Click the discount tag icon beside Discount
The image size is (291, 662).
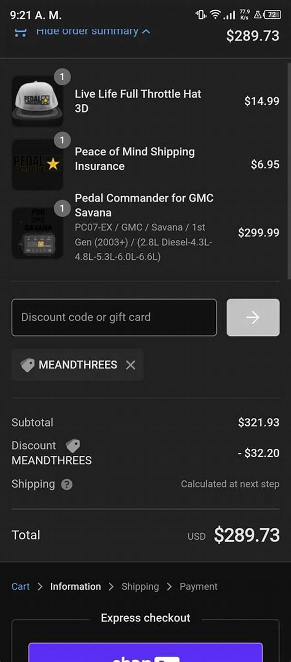(73, 446)
